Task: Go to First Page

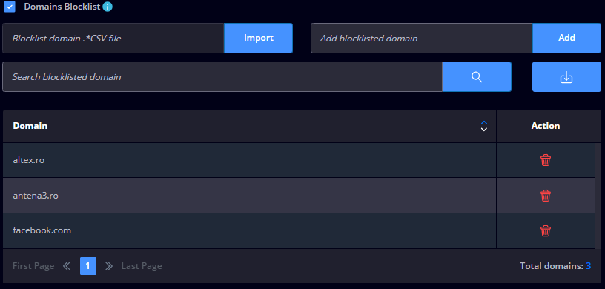Action: pyautogui.click(x=33, y=266)
